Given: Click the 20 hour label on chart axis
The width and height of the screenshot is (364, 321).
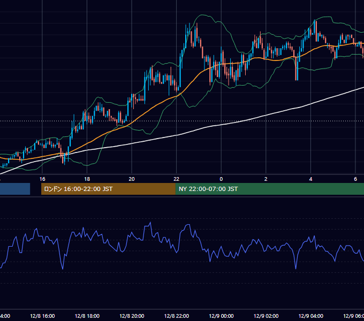Looking at the screenshot, I should tap(132, 179).
